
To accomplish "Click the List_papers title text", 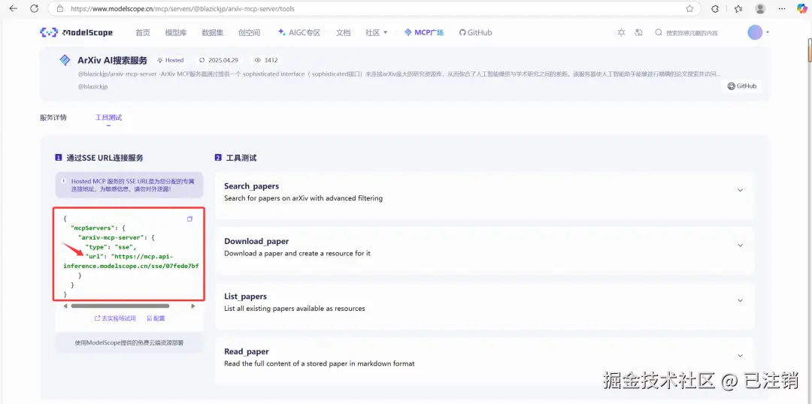I will 245,297.
